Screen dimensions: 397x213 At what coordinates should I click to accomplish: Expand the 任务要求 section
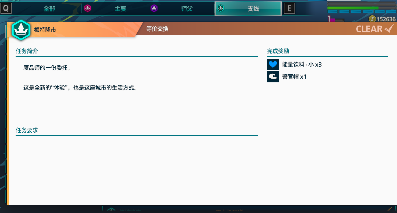[x=27, y=130]
